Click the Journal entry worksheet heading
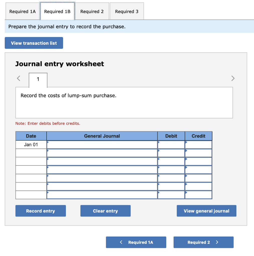 tap(60, 64)
